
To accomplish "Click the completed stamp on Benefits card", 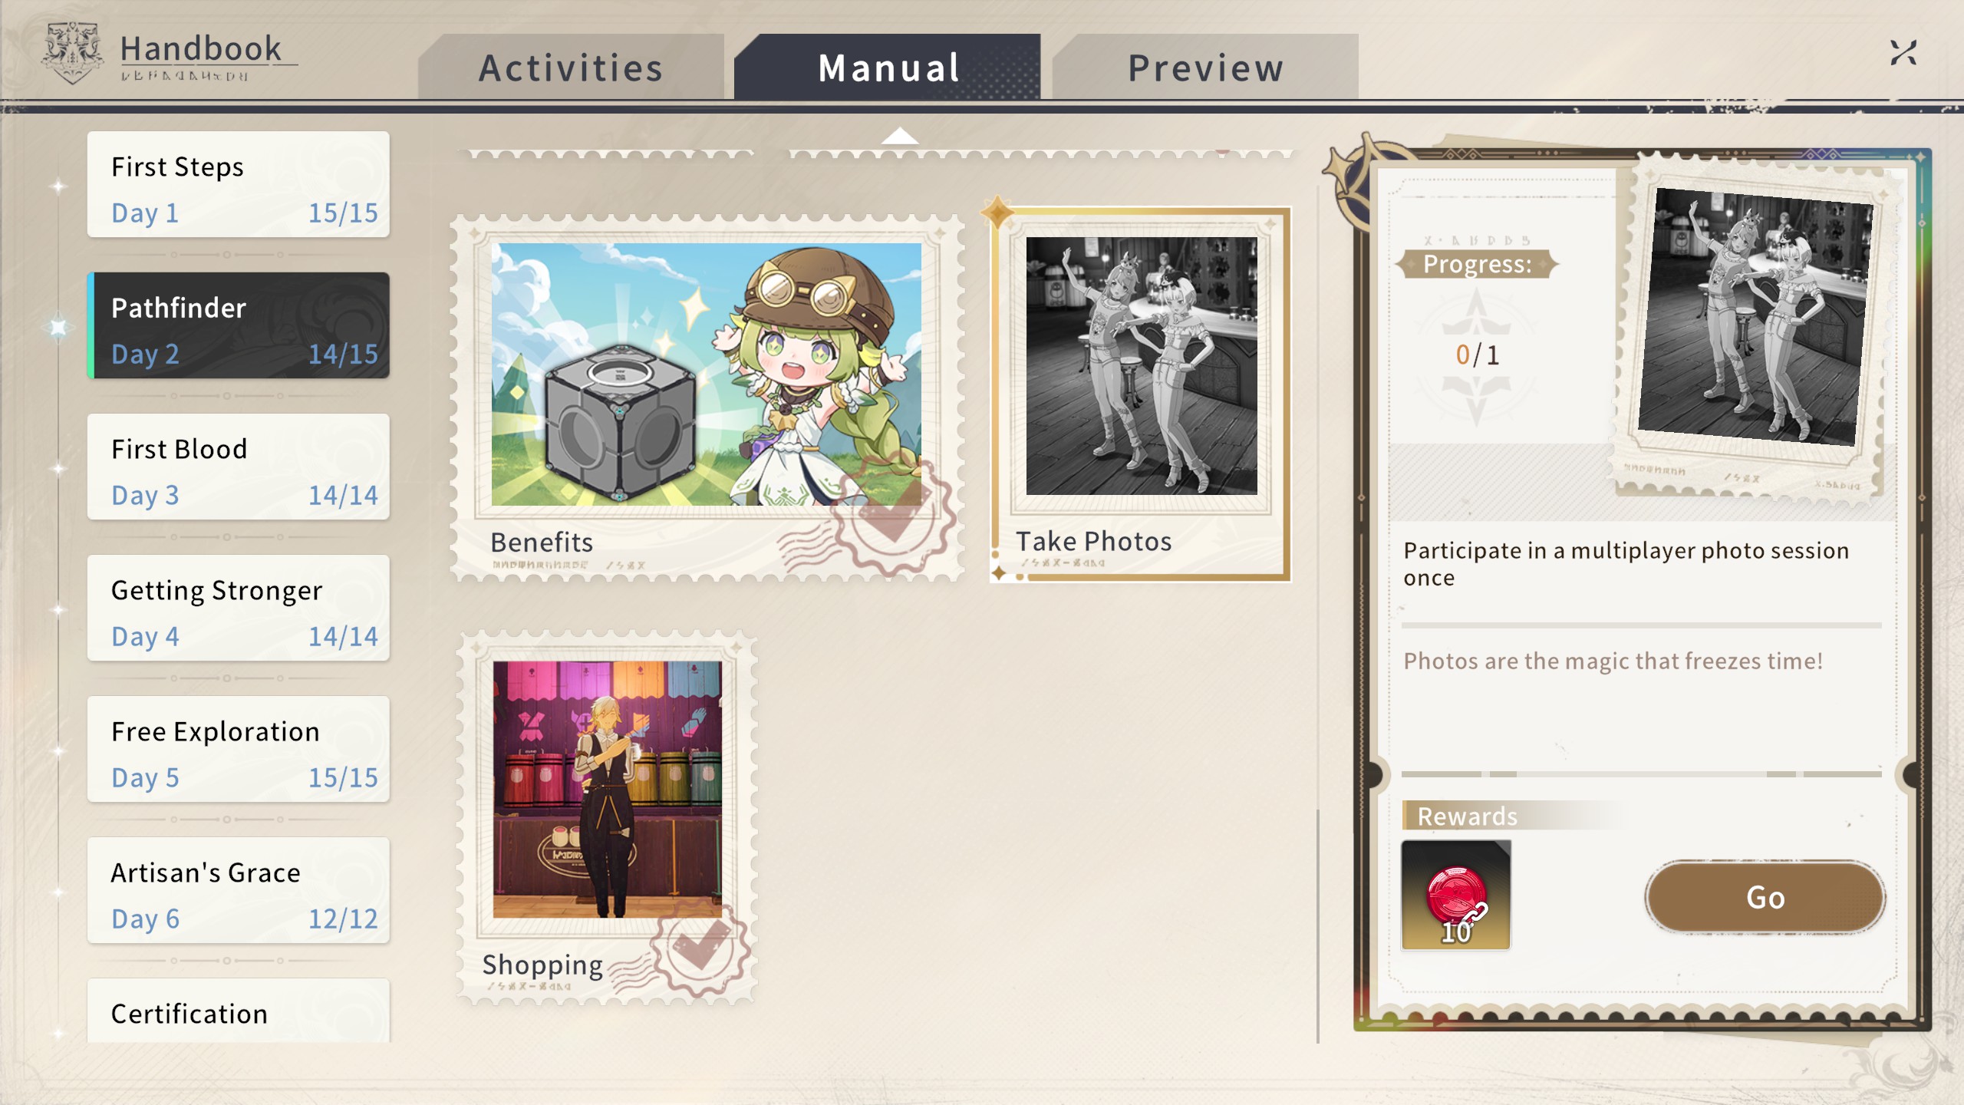I will [x=894, y=514].
